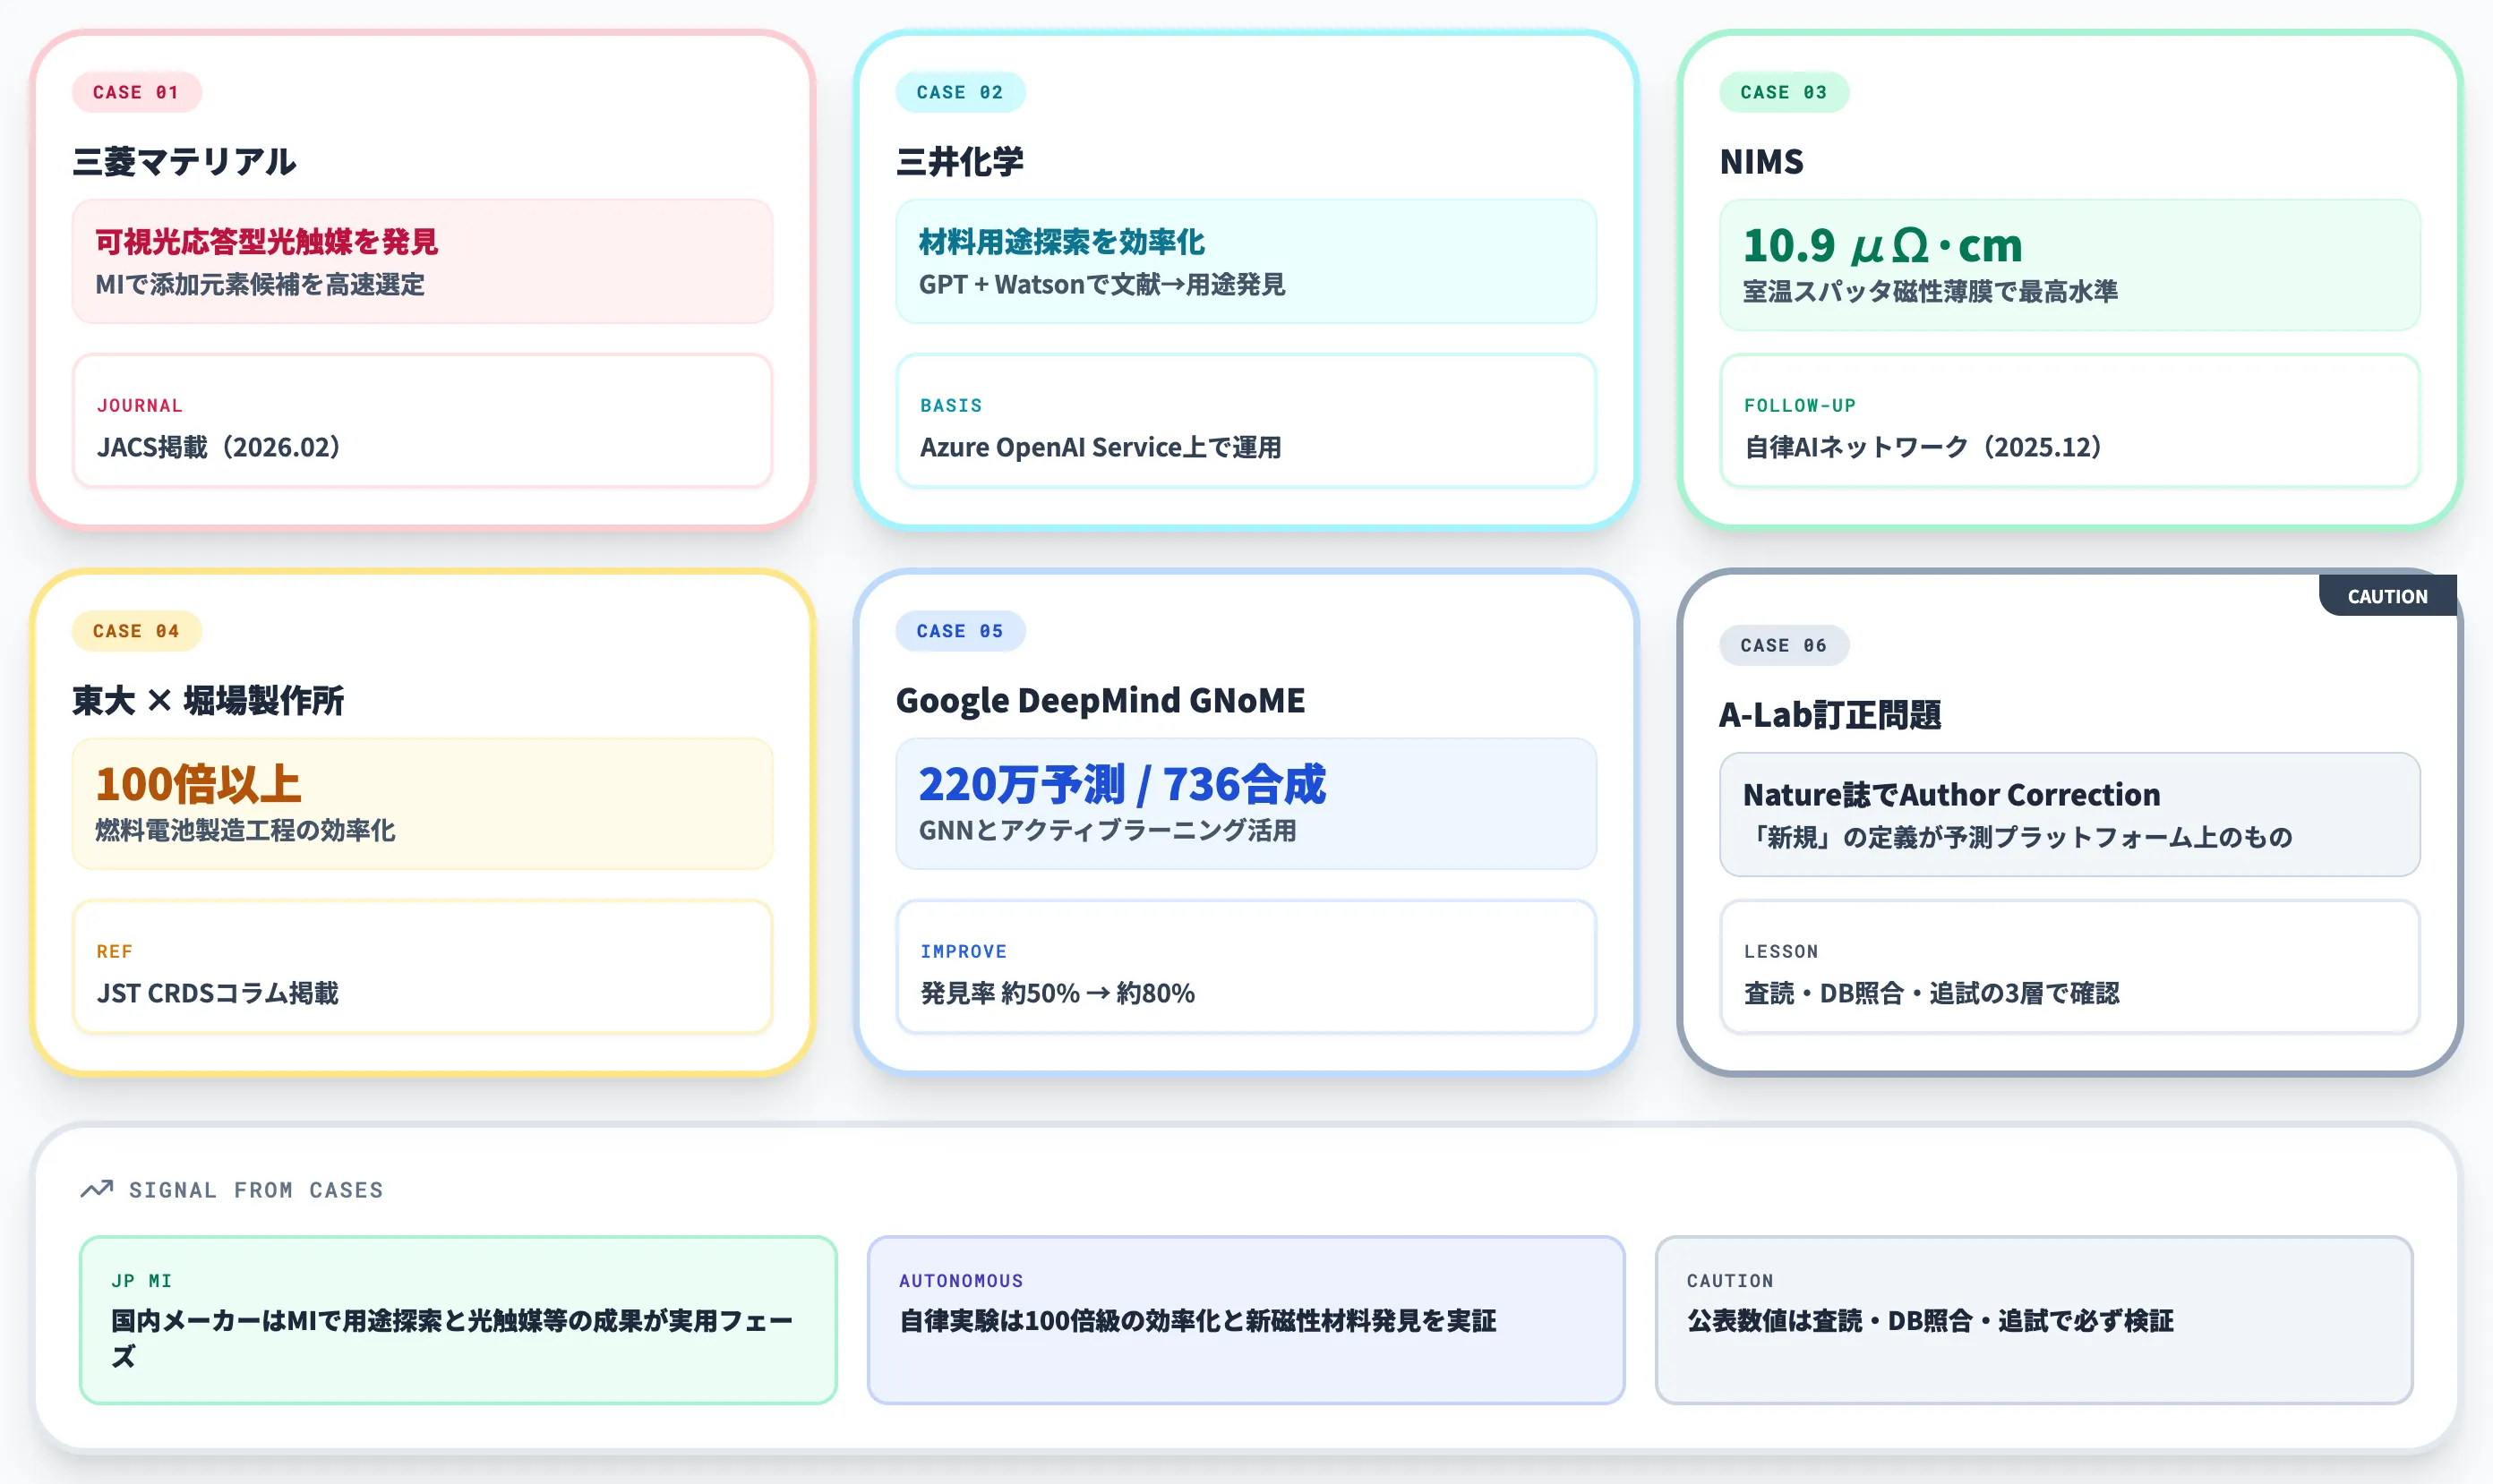Select the CASE 06 badge

click(x=1784, y=645)
